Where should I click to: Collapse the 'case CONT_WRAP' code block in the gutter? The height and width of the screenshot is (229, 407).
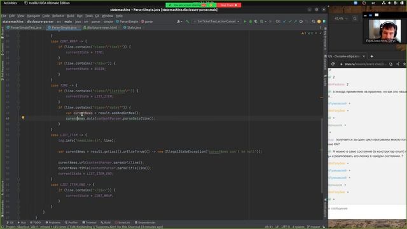tap(18, 41)
